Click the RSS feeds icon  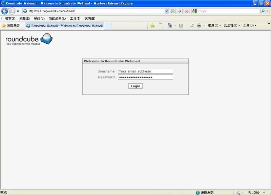coord(181,26)
